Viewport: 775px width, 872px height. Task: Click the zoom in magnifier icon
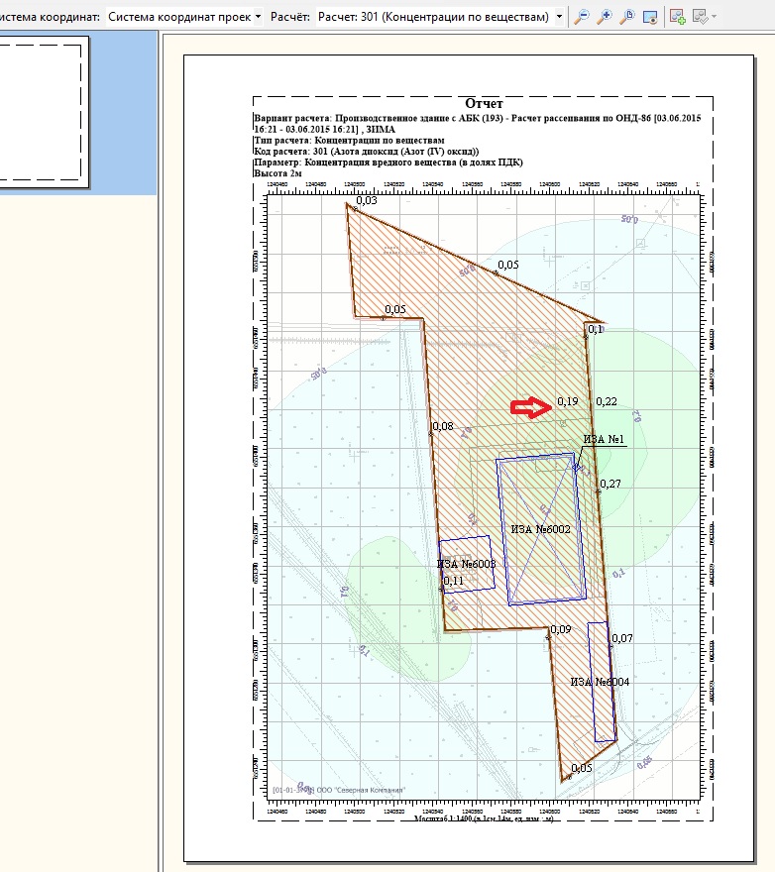pos(605,17)
